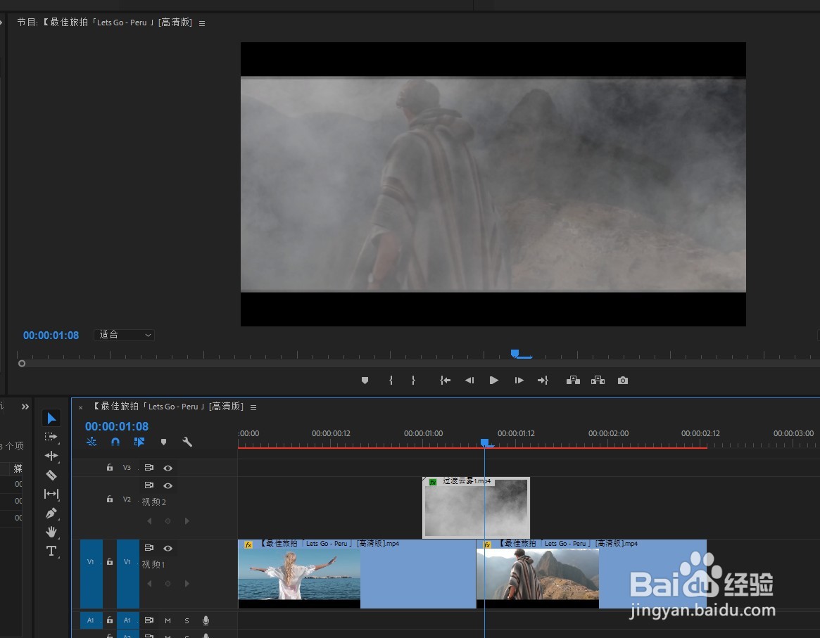The width and height of the screenshot is (820, 638).
Task: Go to previous keyframe on V2
Action: (x=149, y=521)
